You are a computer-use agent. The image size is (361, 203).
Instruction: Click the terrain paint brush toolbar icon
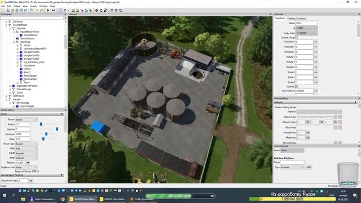point(78,10)
